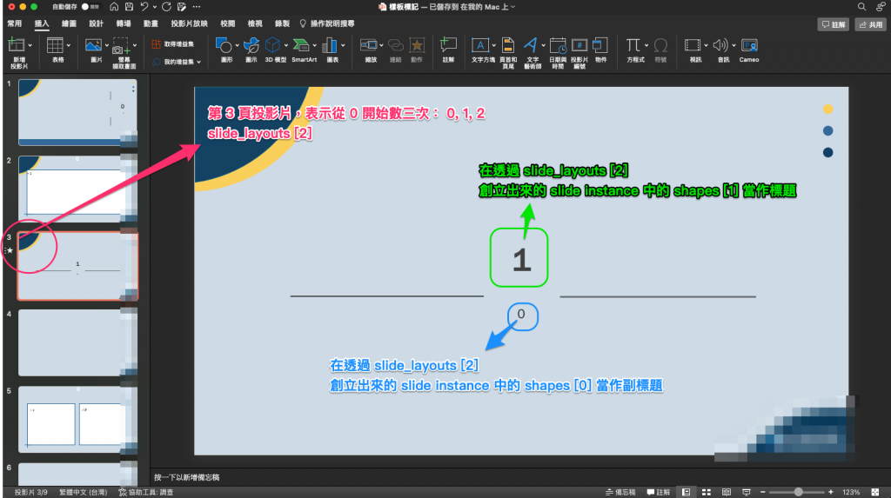Toggle 備忘稿 notes in status bar
This screenshot has height=498, width=891.
620,492
